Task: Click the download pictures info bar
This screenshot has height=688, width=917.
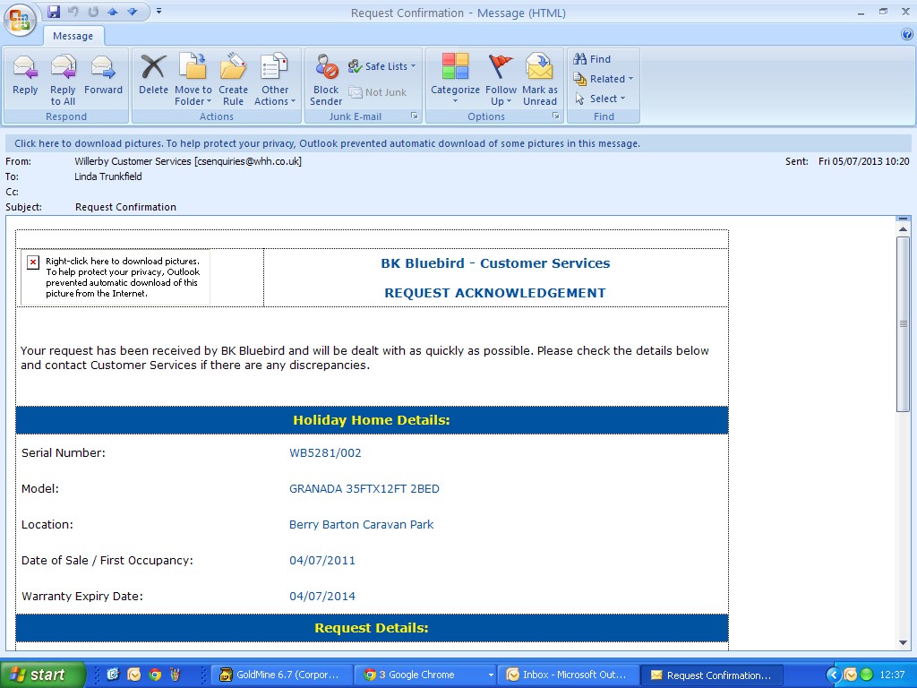Action: [x=327, y=143]
